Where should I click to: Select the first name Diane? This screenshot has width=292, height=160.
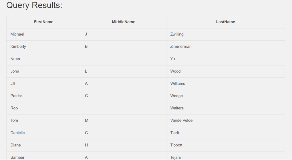click(16, 145)
